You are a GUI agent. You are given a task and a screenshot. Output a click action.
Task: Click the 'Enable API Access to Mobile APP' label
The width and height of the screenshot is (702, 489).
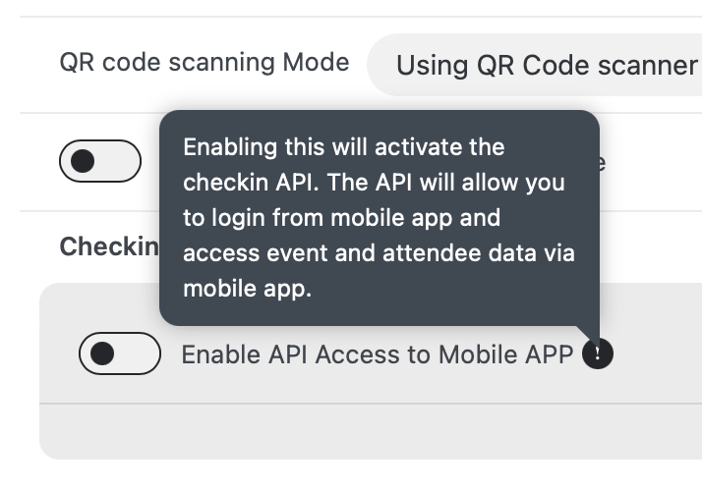[x=377, y=354]
